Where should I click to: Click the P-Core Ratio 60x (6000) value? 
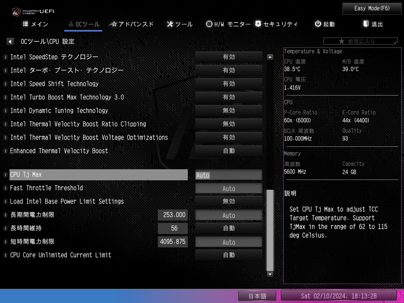point(297,120)
